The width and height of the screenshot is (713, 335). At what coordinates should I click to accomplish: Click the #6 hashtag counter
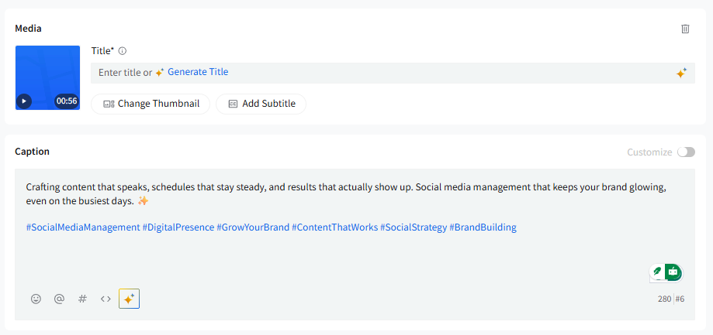680,299
